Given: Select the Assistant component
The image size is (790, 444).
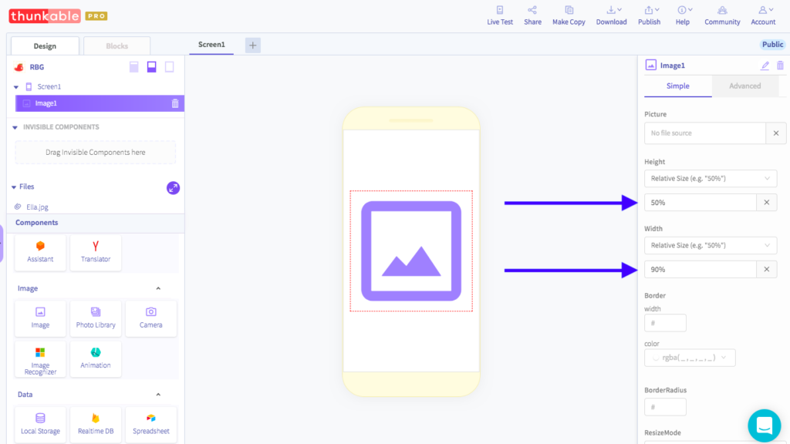Looking at the screenshot, I should [x=40, y=252].
